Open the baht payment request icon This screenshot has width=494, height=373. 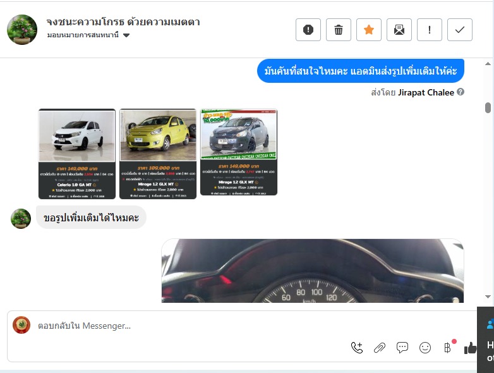(x=448, y=348)
